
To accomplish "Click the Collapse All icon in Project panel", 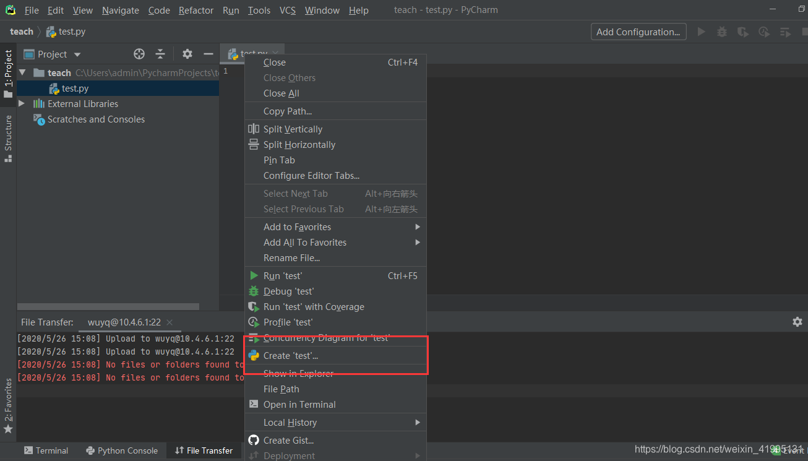I will coord(160,54).
